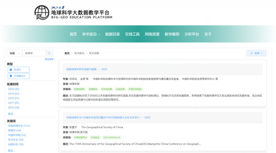Click the search magnifier icon
Image resolution: width=276 pixels, height=153 pixels.
pos(49,53)
